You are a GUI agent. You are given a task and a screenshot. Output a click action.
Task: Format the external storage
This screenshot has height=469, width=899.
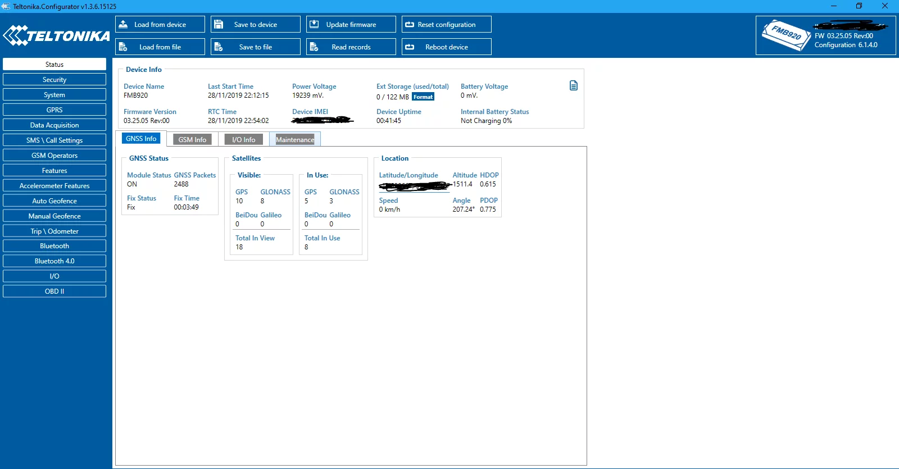point(423,97)
